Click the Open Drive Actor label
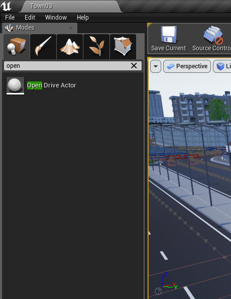The width and height of the screenshot is (231, 299). pos(51,85)
